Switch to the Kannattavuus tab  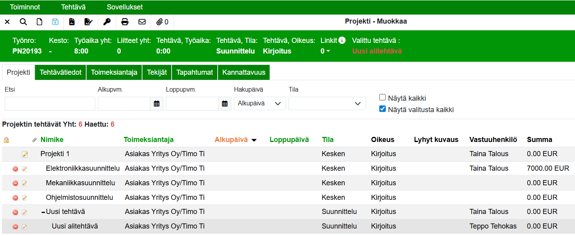click(x=244, y=72)
